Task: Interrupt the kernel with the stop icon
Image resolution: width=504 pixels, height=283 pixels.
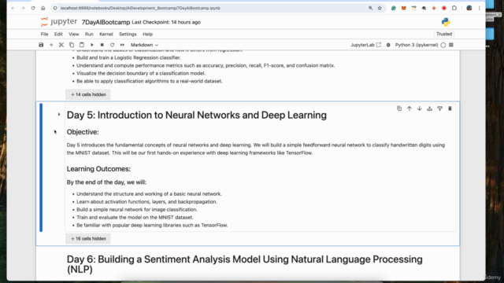Action: 102,45
